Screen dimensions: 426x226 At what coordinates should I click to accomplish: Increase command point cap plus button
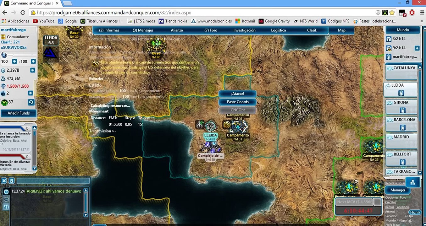[x=33, y=62]
